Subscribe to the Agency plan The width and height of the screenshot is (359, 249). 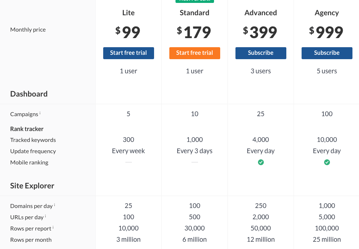pos(327,53)
